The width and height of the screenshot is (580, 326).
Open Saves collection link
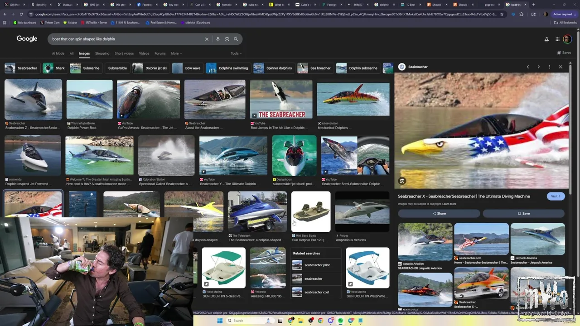pyautogui.click(x=564, y=53)
